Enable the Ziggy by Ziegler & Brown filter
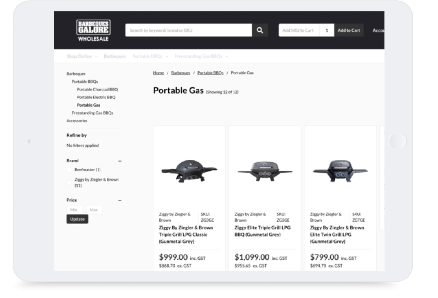 tap(69, 182)
